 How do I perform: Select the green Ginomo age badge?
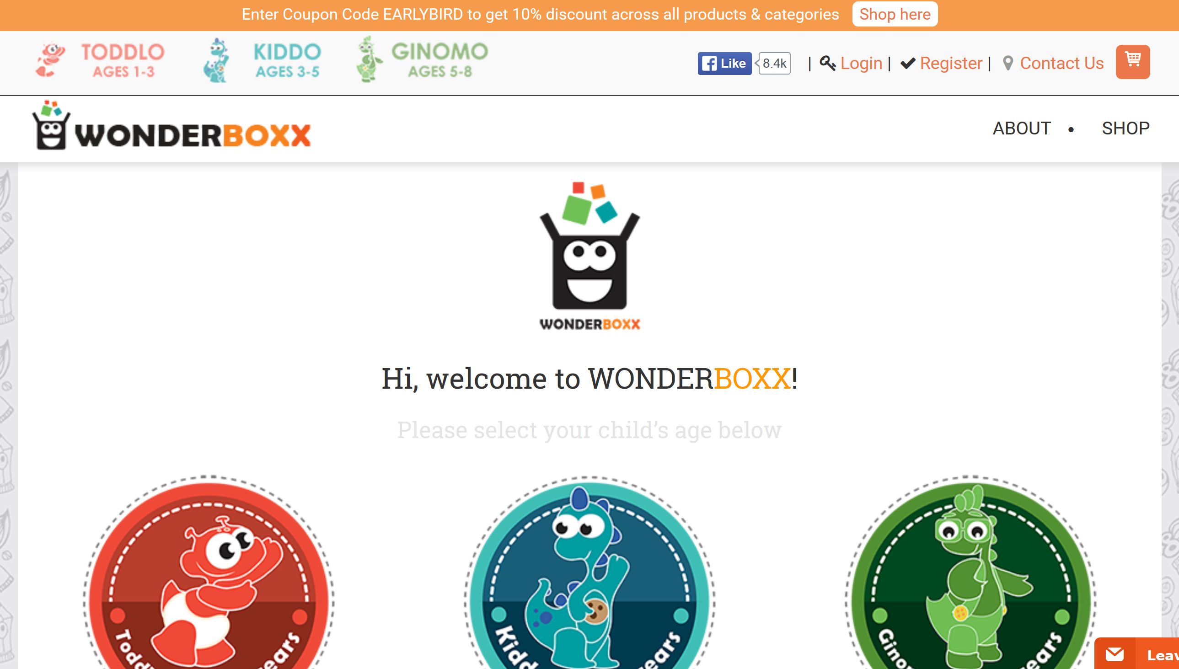click(970, 573)
